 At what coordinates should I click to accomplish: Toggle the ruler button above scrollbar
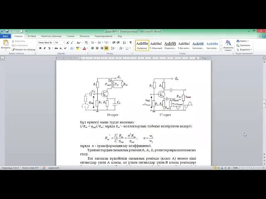(264, 58)
